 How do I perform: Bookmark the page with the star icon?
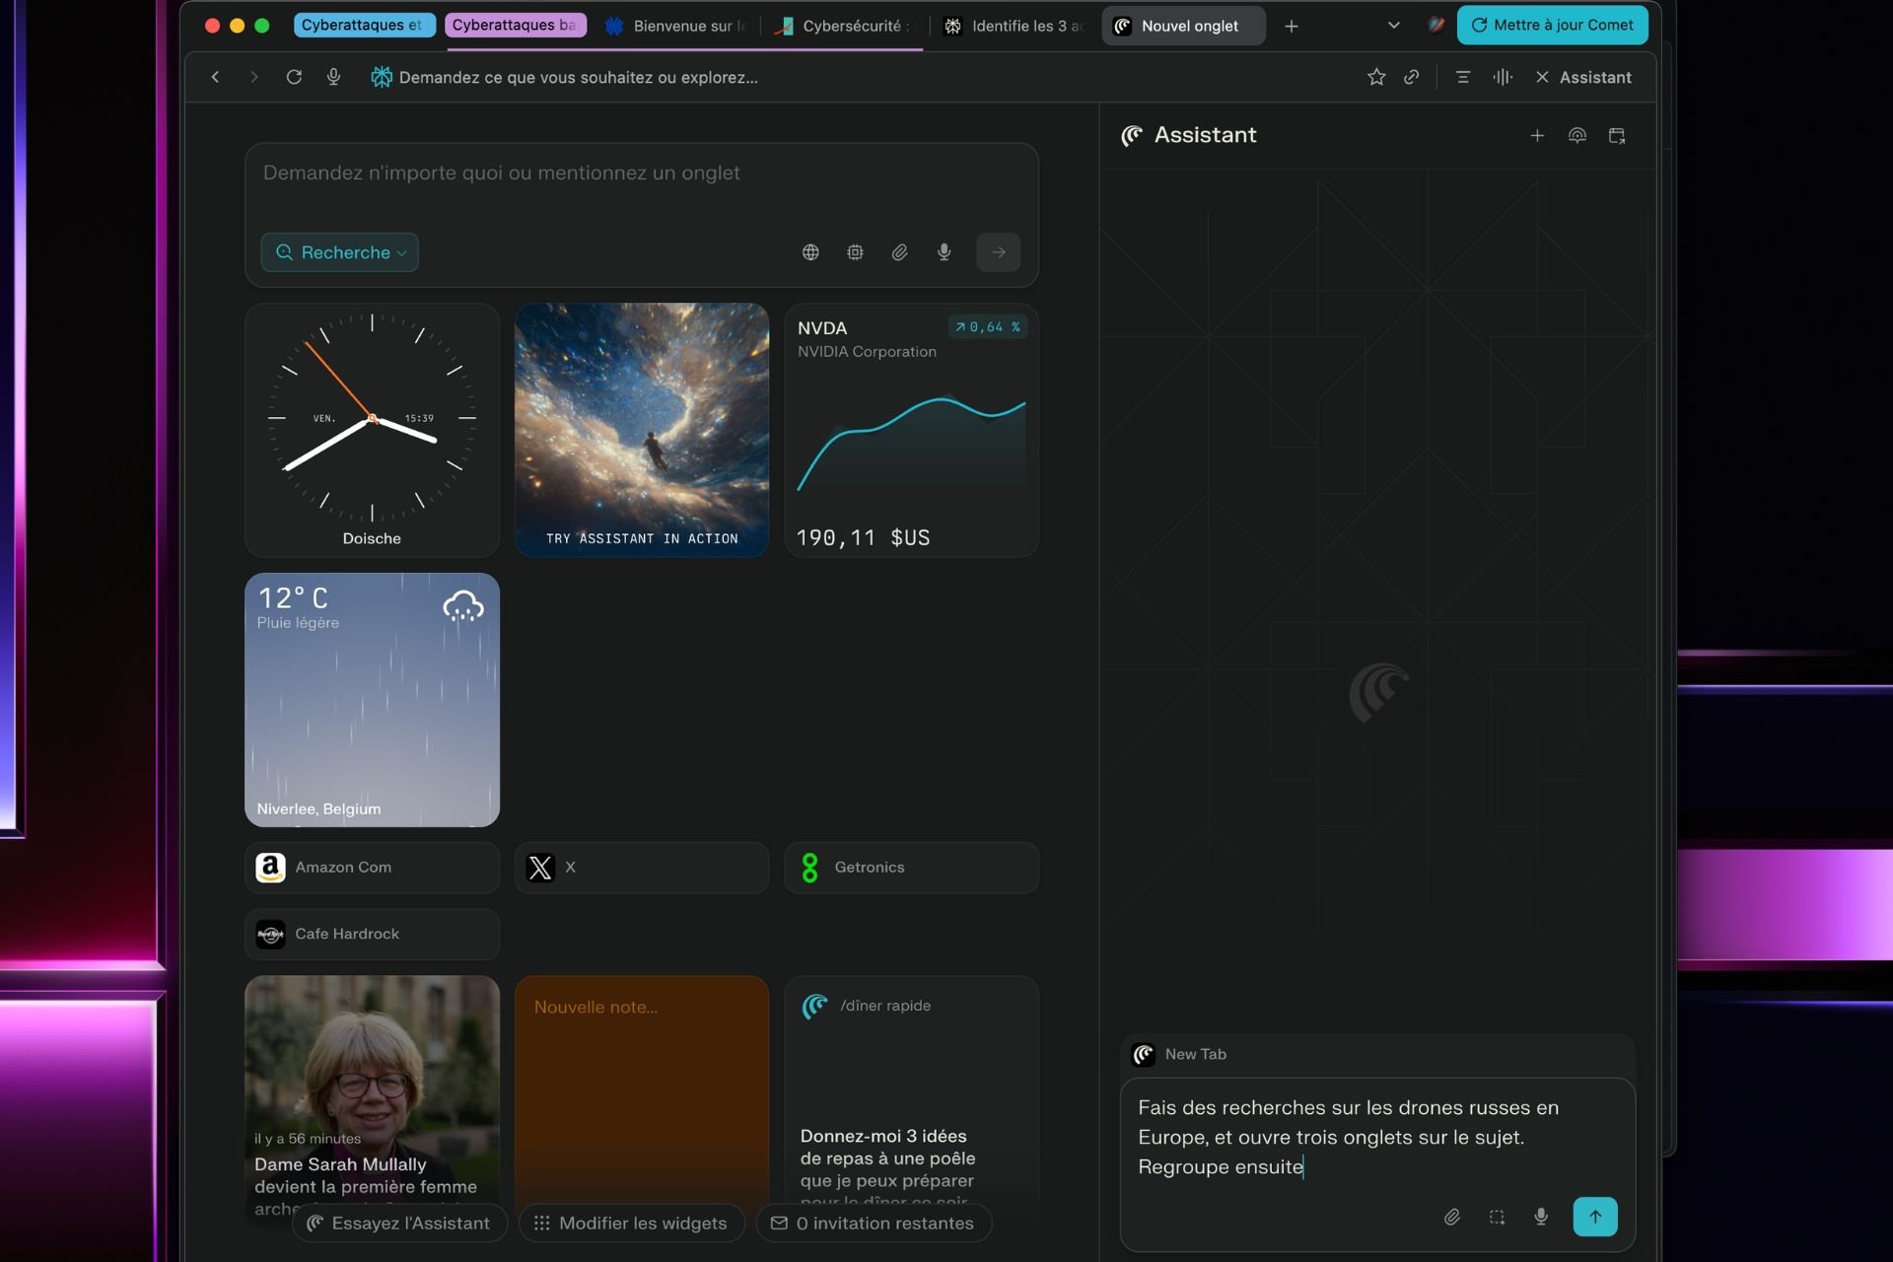pos(1376,77)
